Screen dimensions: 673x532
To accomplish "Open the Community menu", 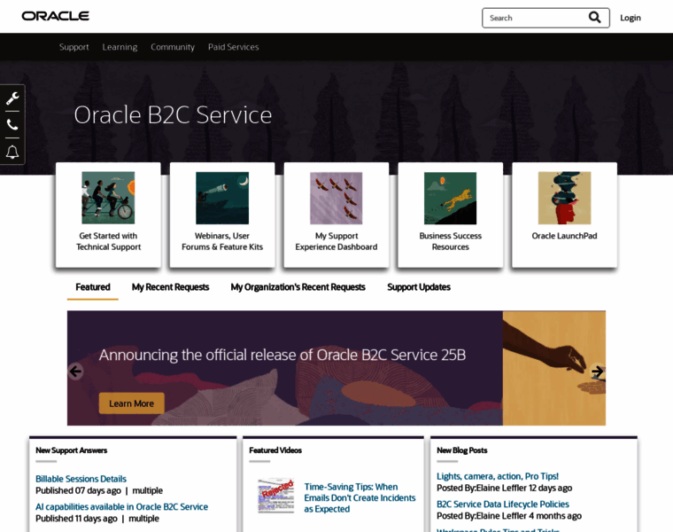I will pos(173,47).
